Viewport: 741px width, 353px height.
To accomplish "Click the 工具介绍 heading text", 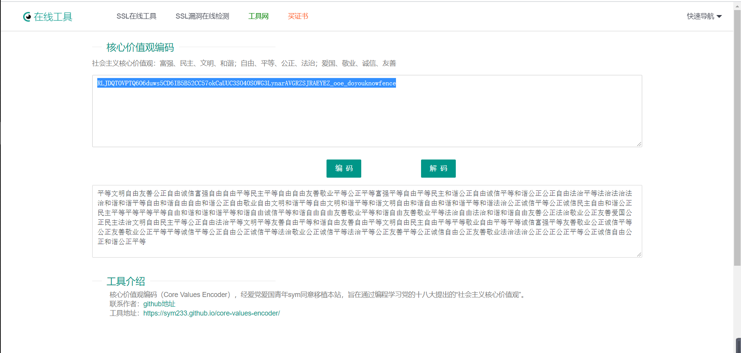I will [126, 281].
